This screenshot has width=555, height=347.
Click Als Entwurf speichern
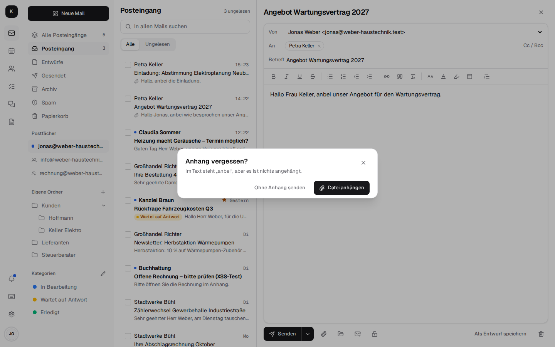[500, 334]
